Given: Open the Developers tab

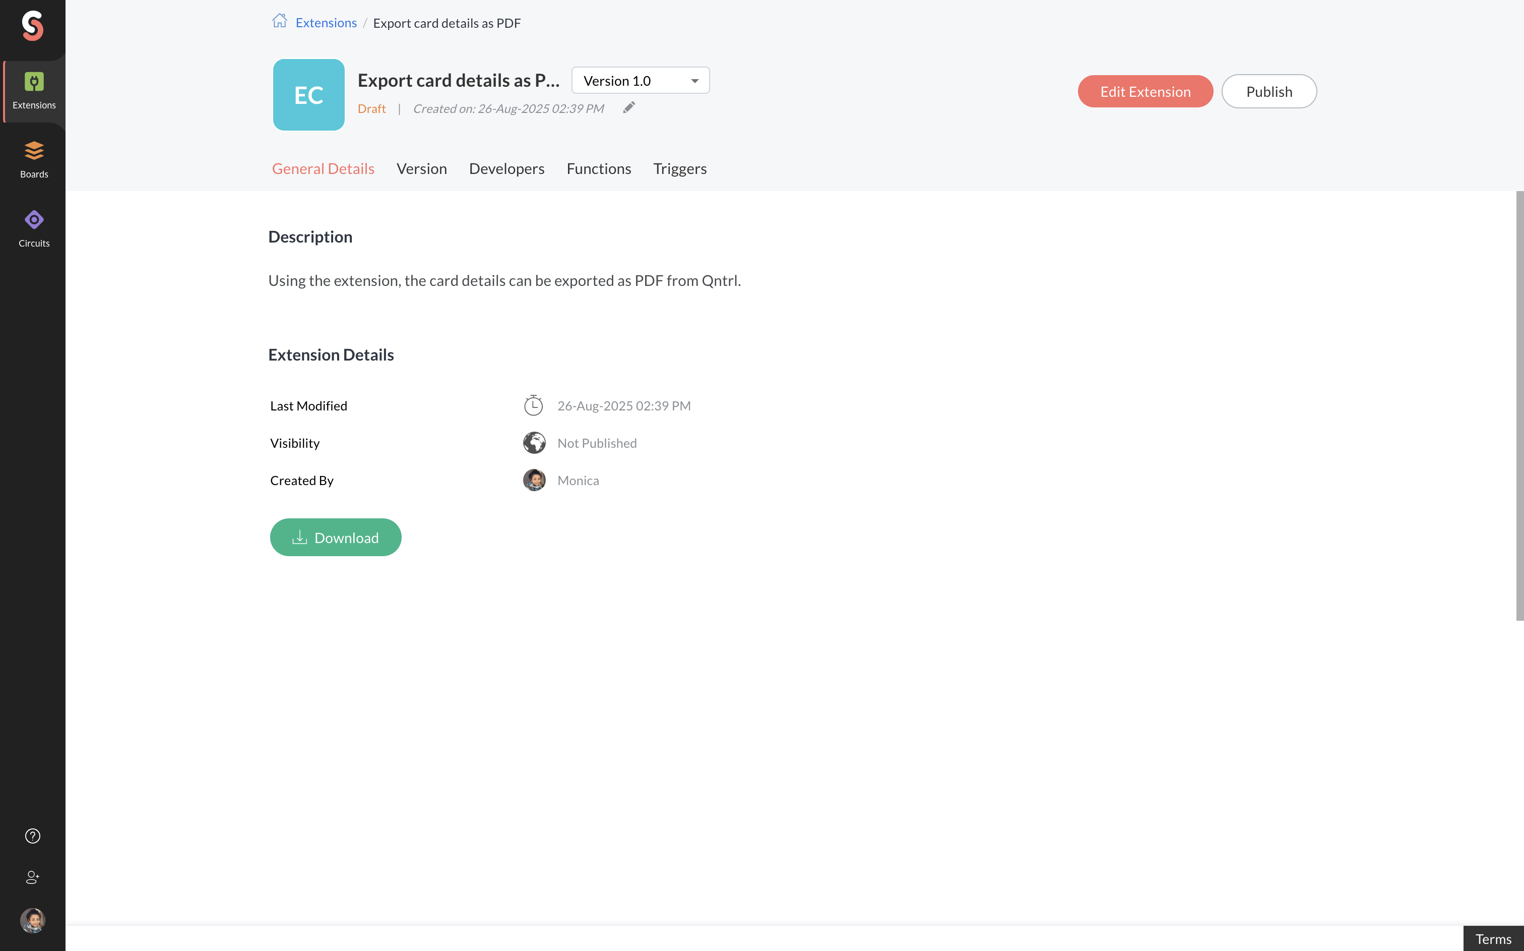Looking at the screenshot, I should pyautogui.click(x=506, y=168).
